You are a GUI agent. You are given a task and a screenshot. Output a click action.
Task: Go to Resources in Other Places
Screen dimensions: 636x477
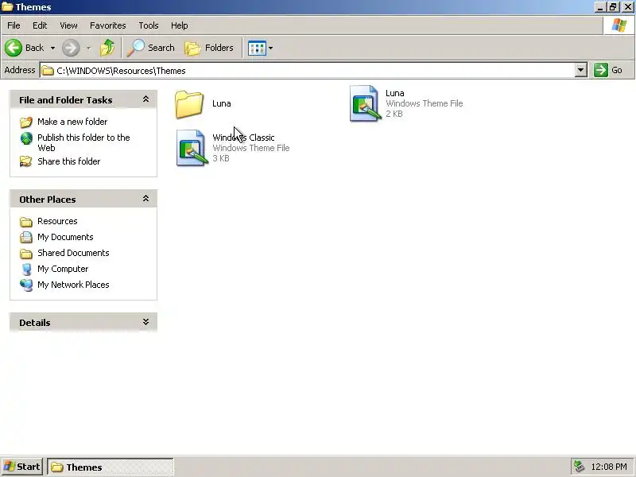(57, 221)
